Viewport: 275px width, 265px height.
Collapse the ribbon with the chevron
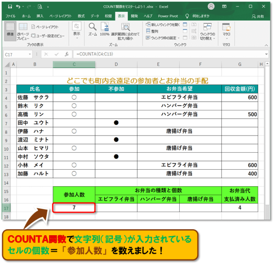pos(266,45)
